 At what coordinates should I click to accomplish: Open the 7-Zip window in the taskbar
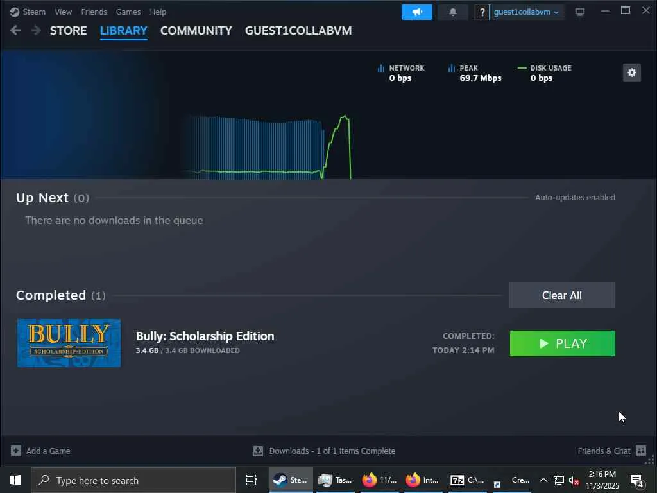[467, 480]
